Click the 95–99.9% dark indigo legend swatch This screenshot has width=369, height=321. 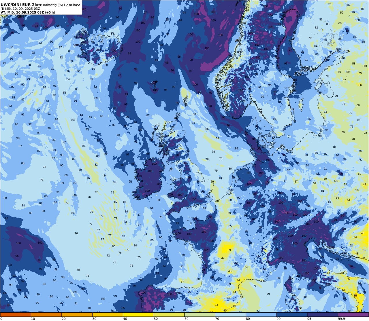coord(323,315)
